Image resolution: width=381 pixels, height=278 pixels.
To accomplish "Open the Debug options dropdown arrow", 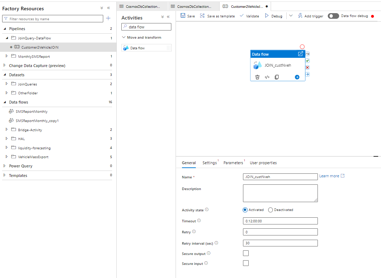I will pyautogui.click(x=291, y=16).
